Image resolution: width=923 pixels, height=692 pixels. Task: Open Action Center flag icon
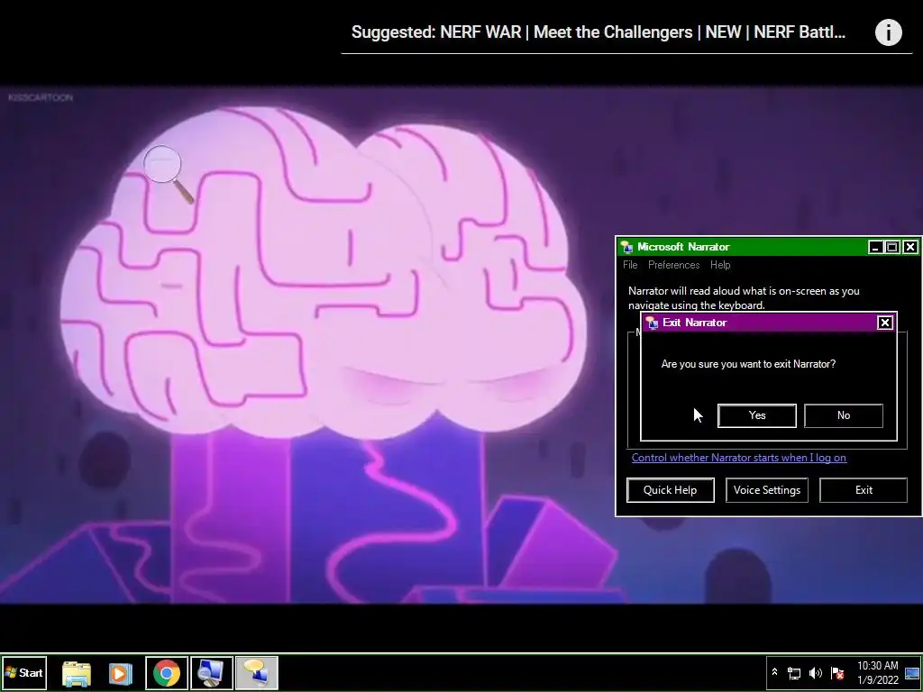pos(837,673)
